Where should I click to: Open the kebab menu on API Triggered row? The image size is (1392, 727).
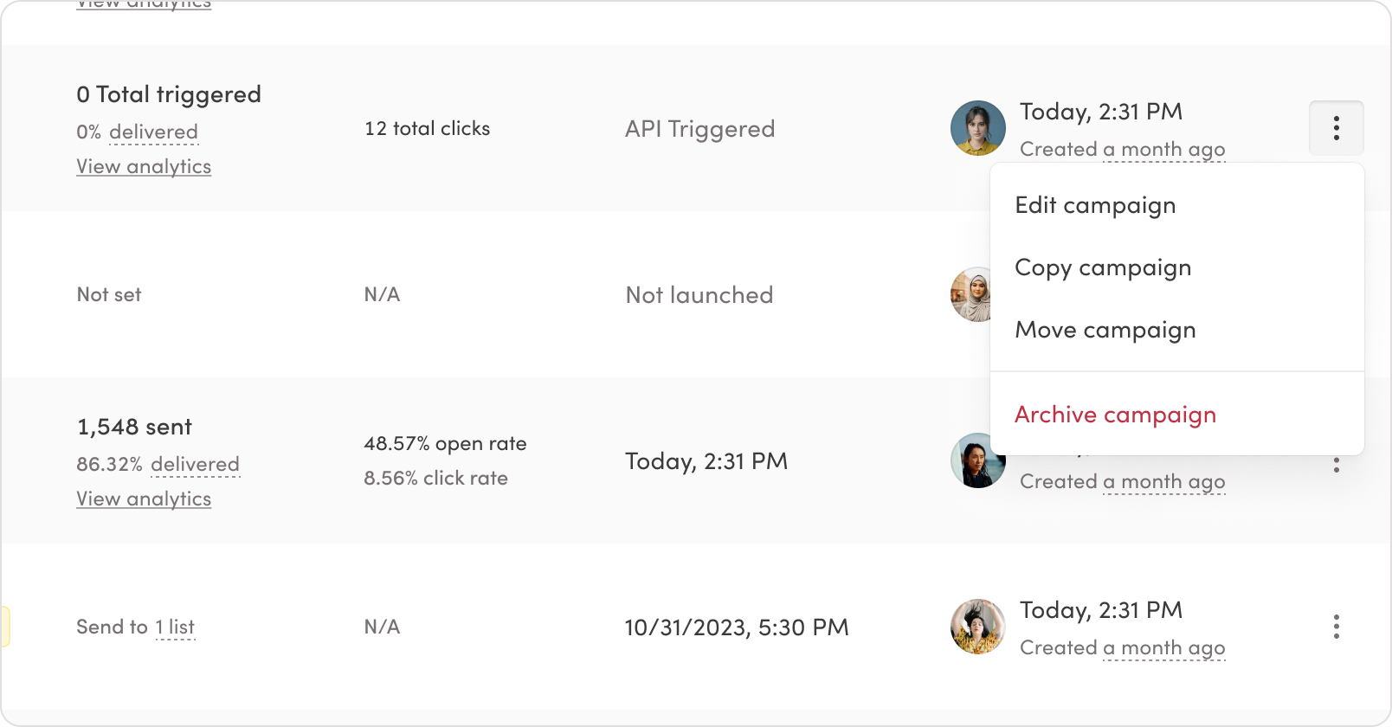pos(1336,128)
